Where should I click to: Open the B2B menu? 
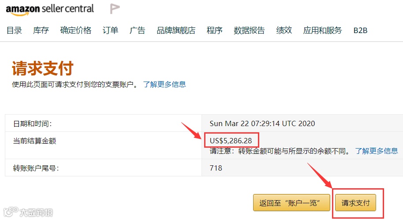tap(360, 30)
